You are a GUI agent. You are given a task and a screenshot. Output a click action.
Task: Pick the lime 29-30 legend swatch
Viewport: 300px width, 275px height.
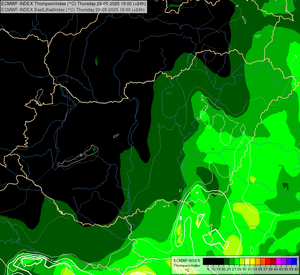click(x=242, y=261)
